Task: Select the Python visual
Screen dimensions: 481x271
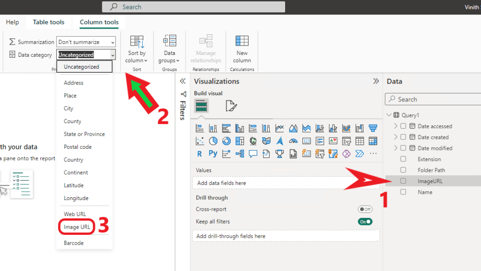Action: click(x=213, y=154)
